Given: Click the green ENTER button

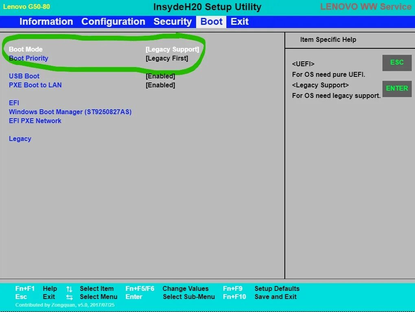Looking at the screenshot, I should pos(397,89).
